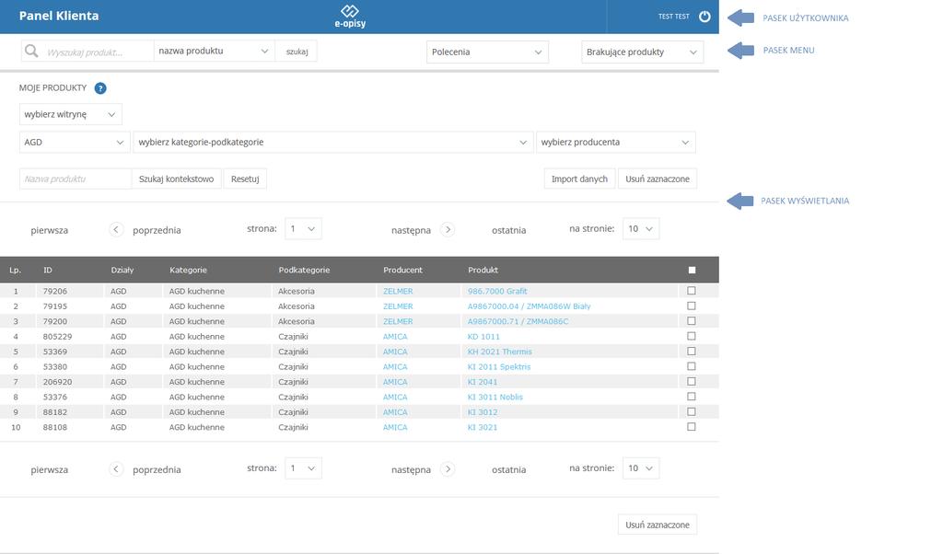Check the box for A9867000.71 / ZMMA086C
This screenshot has width=943, height=554.
[692, 321]
